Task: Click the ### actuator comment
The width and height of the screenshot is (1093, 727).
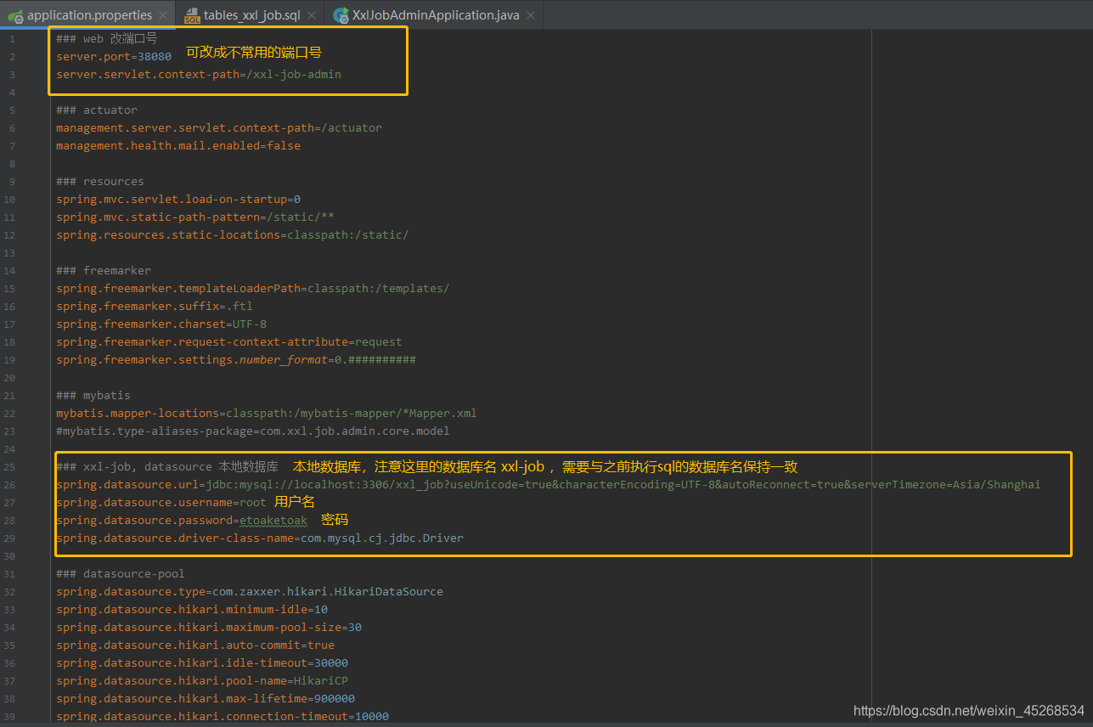Action: tap(97, 110)
